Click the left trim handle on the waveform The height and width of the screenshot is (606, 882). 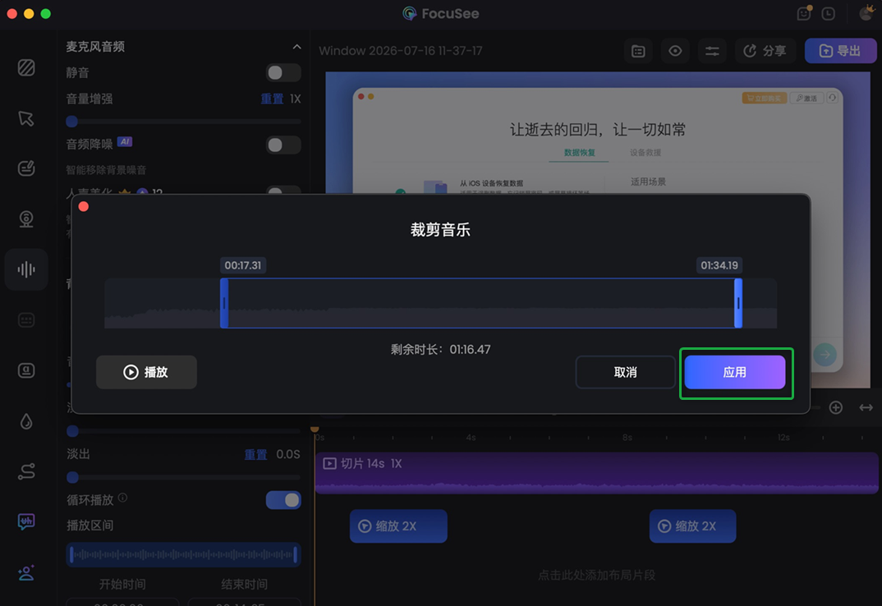224,303
